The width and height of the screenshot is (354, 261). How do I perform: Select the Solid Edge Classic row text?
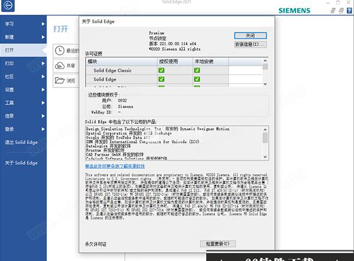(112, 70)
